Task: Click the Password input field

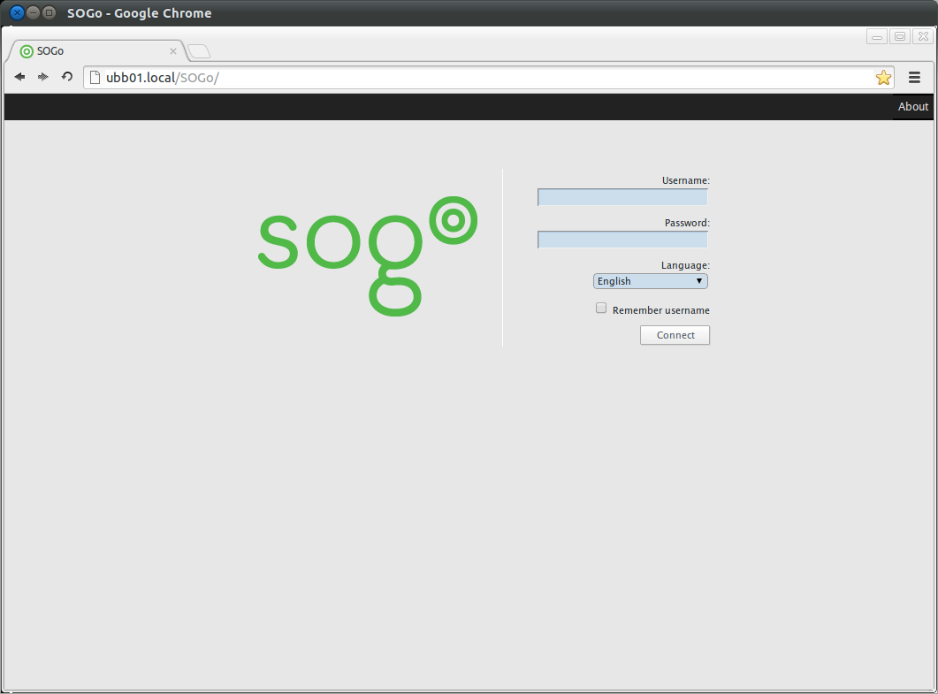Action: click(622, 240)
